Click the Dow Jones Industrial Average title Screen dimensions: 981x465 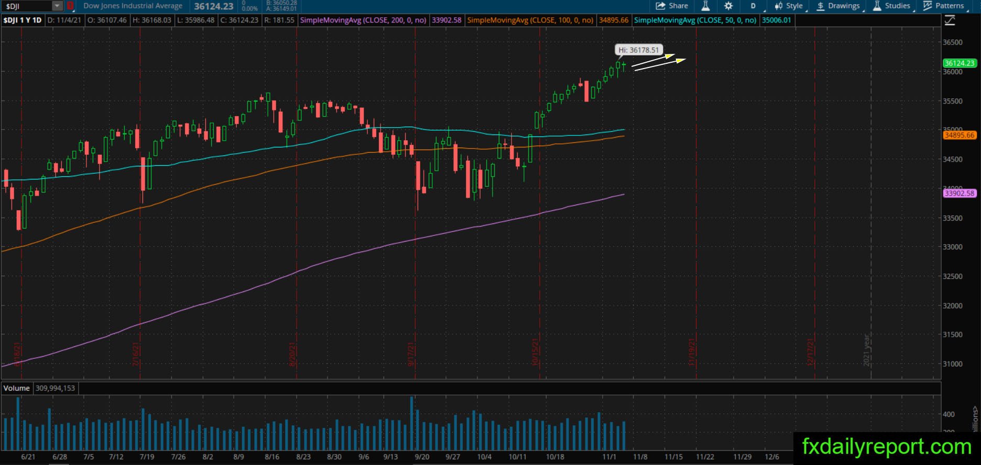(x=133, y=6)
